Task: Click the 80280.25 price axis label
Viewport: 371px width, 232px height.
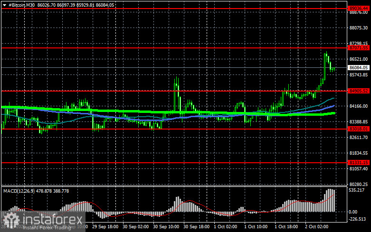Action: [359, 184]
